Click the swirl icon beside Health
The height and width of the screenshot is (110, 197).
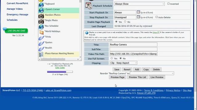(41, 49)
